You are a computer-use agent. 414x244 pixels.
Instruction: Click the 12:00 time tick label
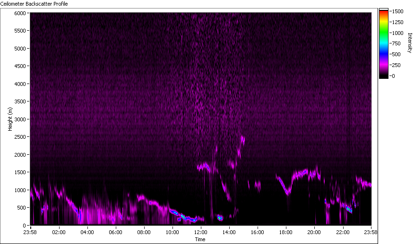pos(201,232)
